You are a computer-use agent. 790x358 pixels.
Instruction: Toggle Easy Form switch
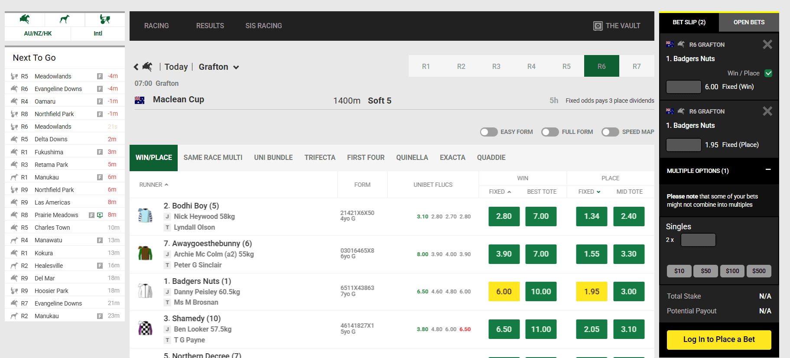pyautogui.click(x=489, y=132)
